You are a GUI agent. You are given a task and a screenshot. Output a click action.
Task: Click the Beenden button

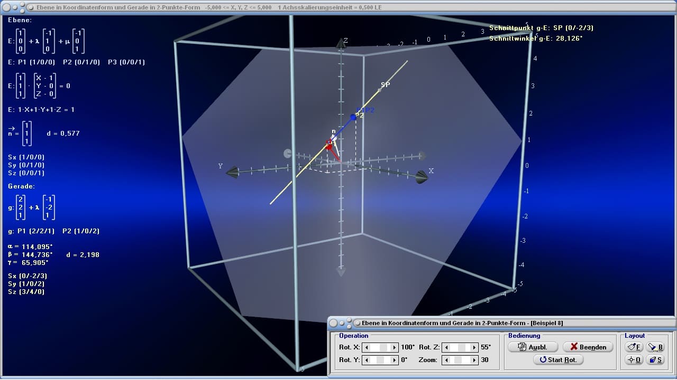[x=588, y=347]
